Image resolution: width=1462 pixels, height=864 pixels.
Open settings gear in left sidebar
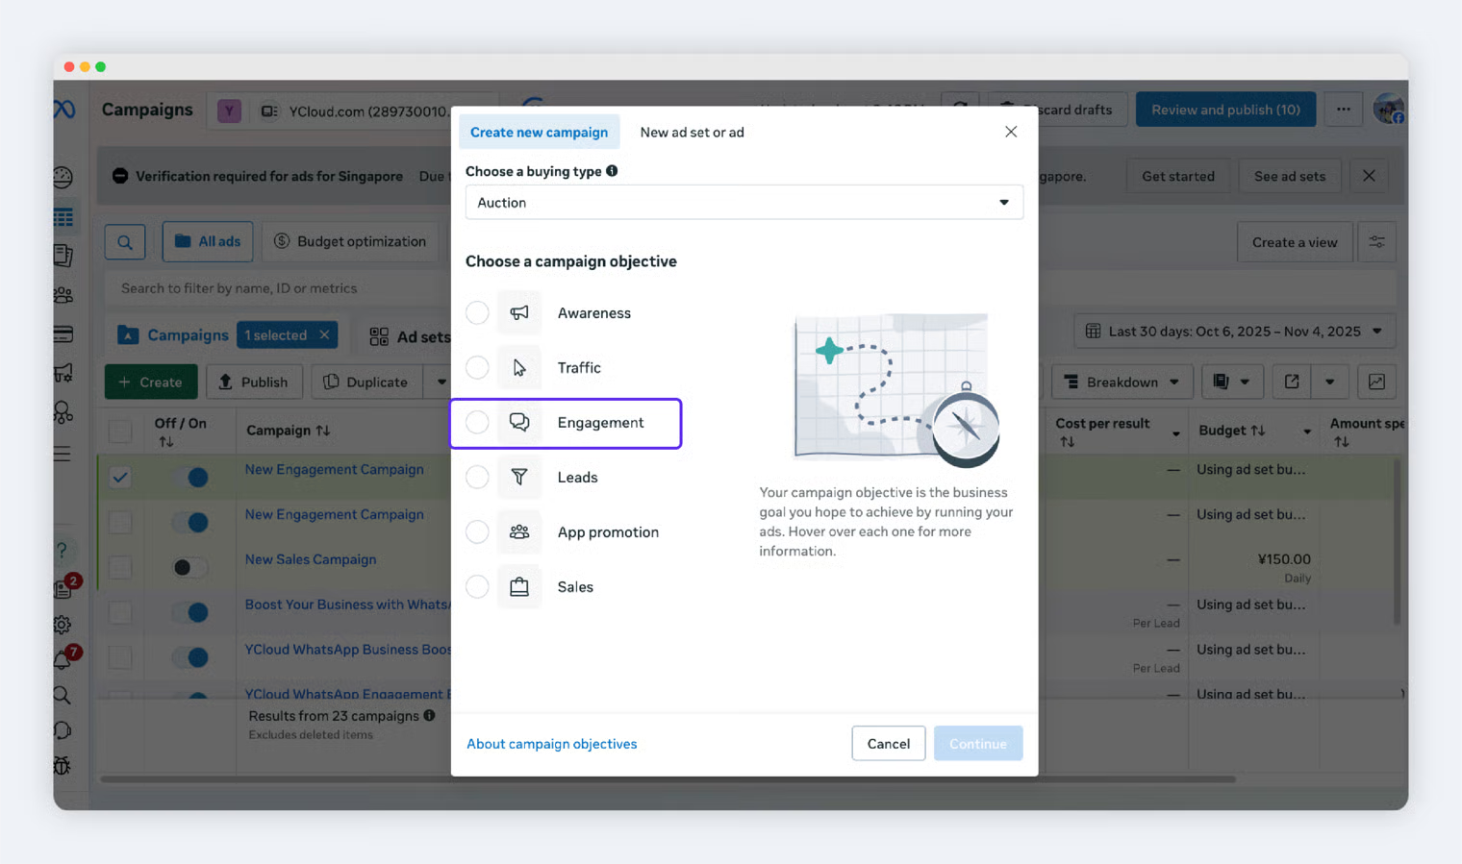[x=63, y=625]
